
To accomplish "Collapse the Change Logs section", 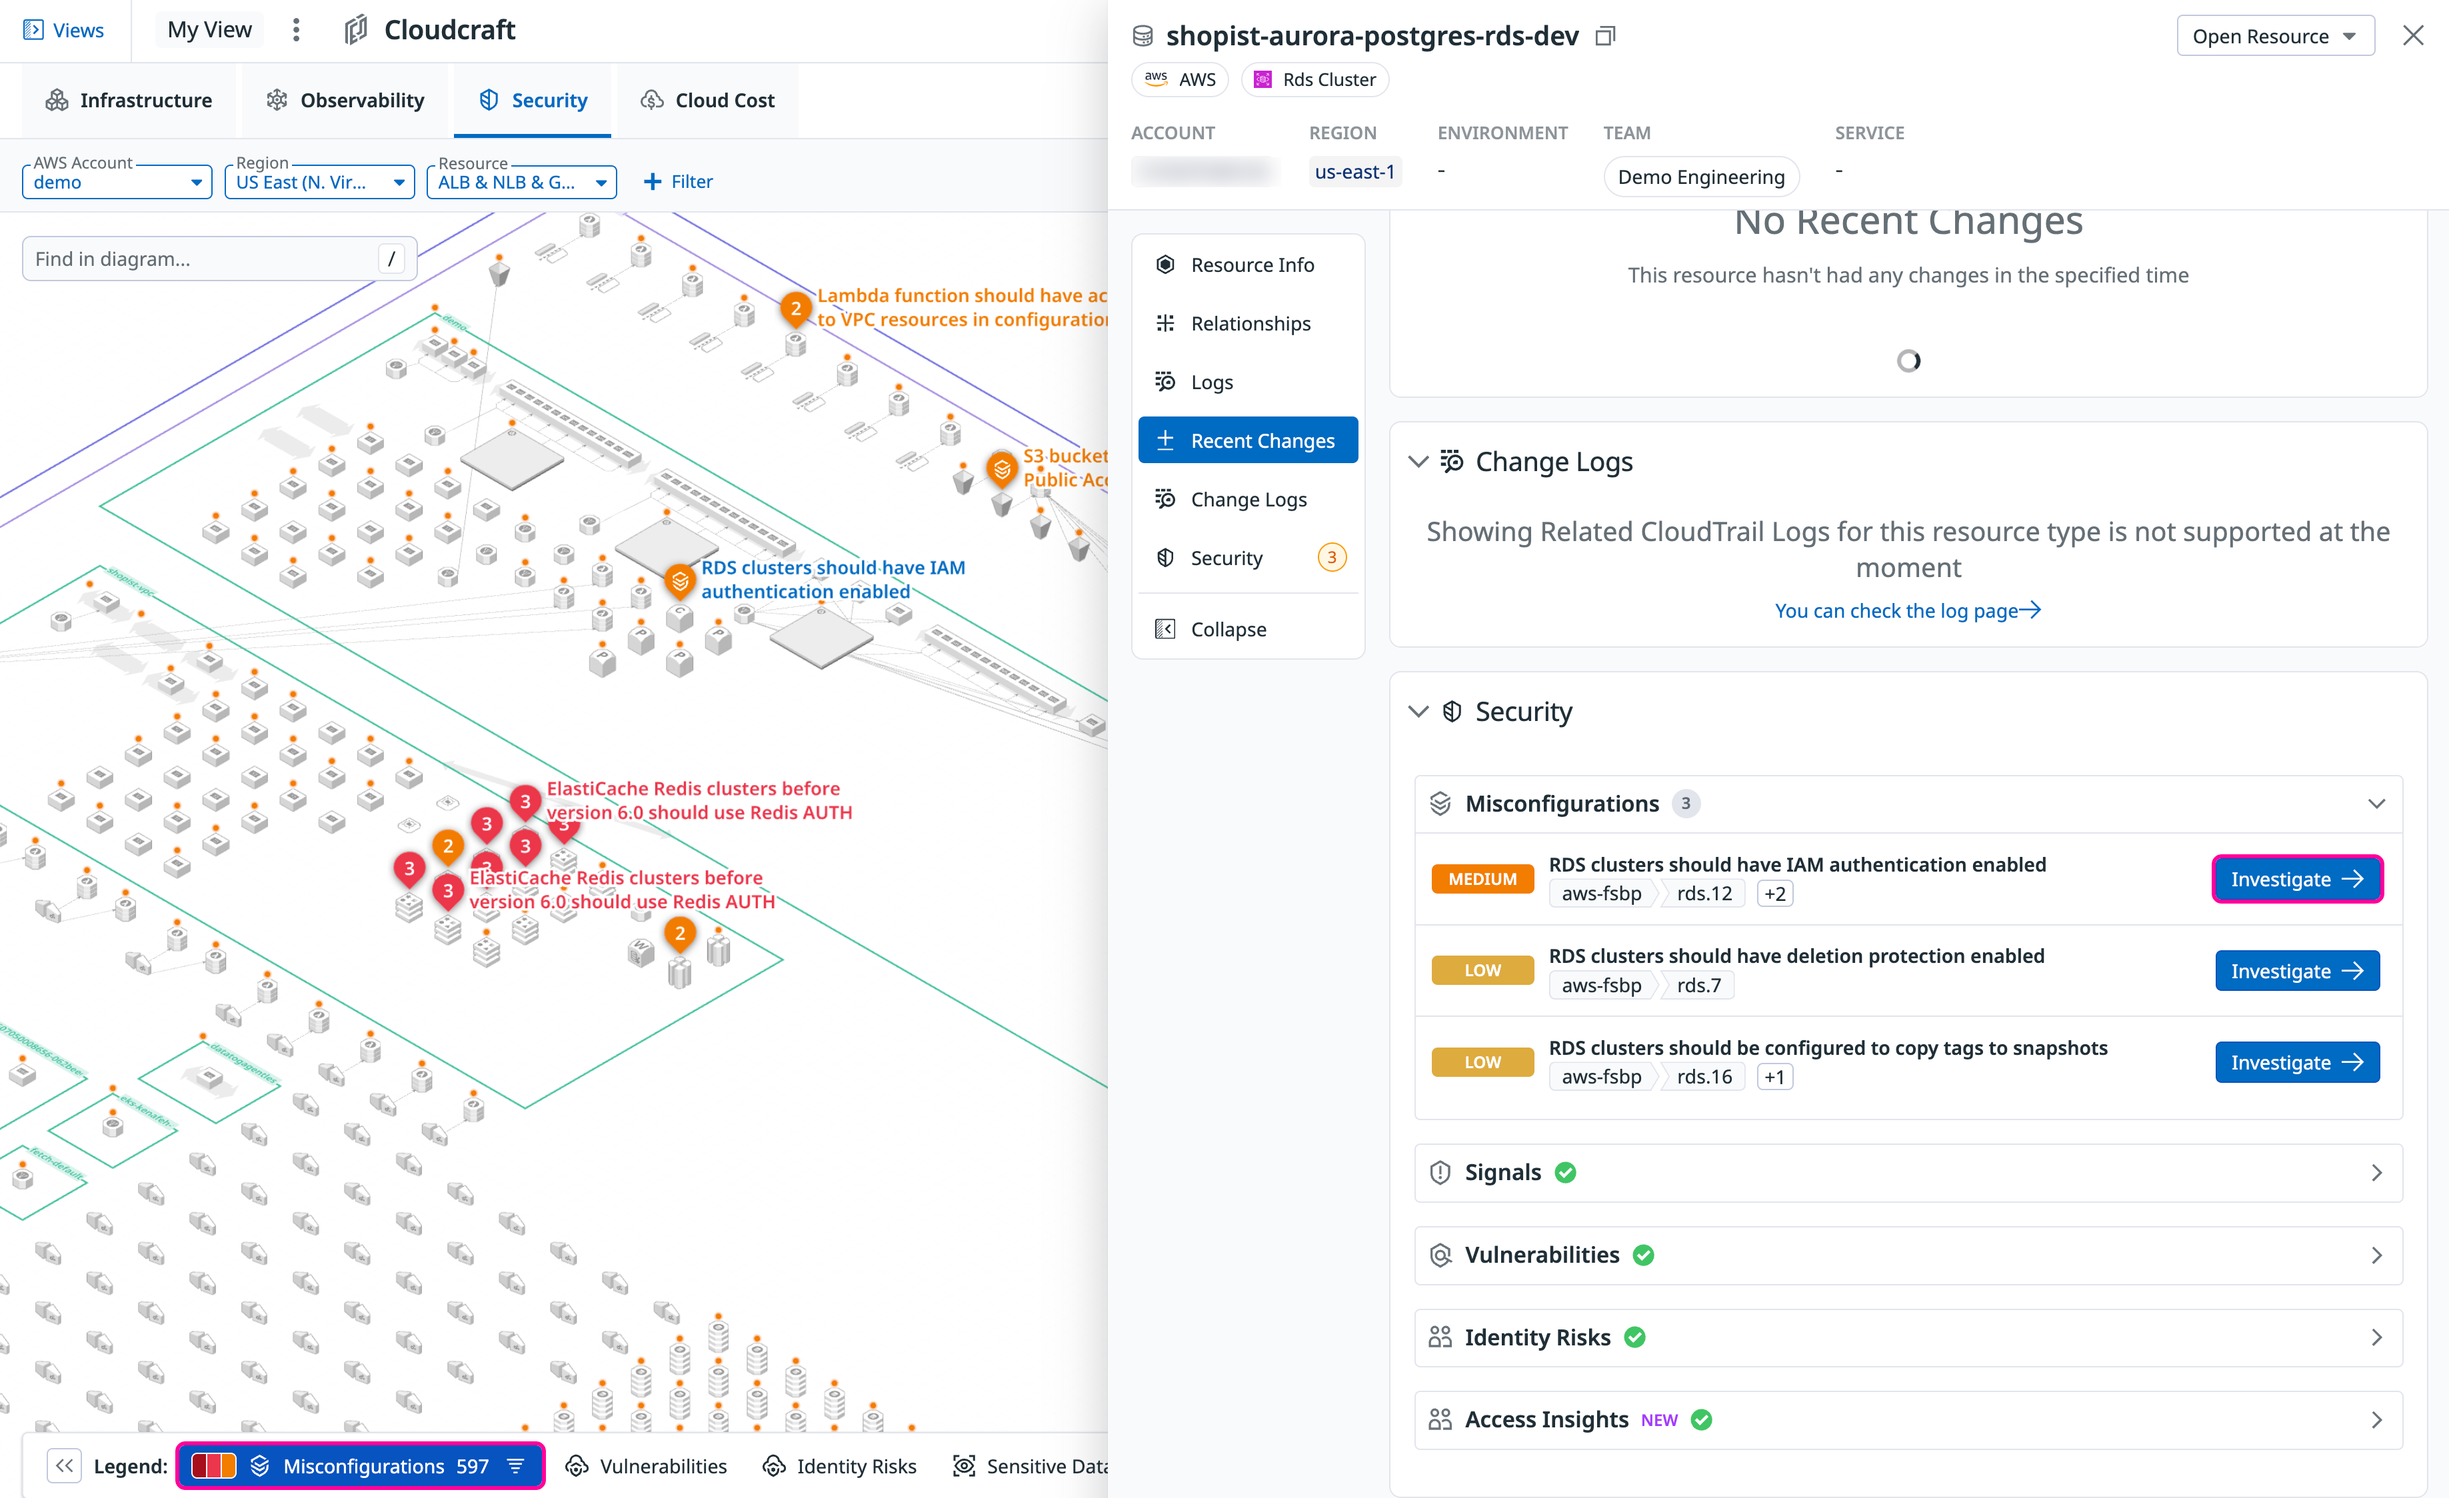I will [x=1418, y=462].
